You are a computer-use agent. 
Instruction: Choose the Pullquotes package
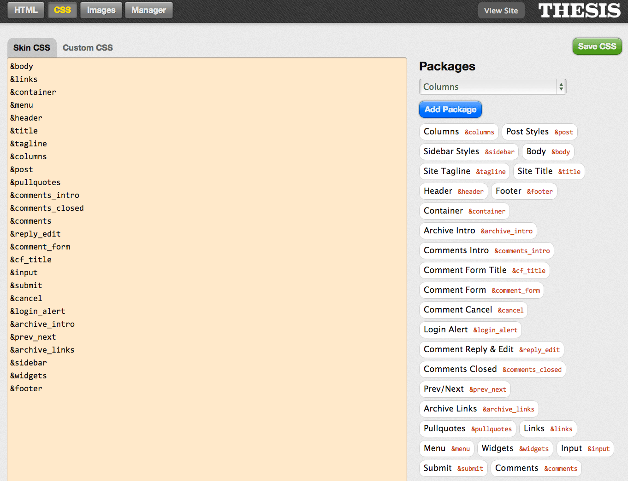[x=467, y=429]
